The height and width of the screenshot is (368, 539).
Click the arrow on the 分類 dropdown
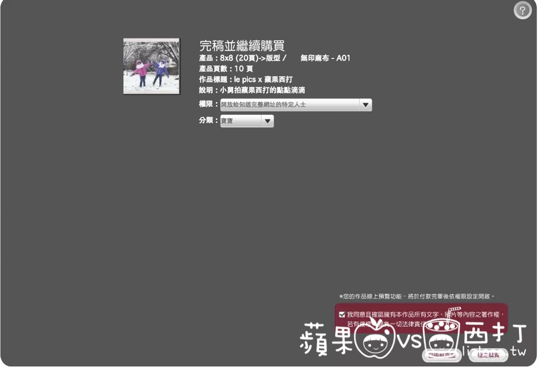(267, 121)
